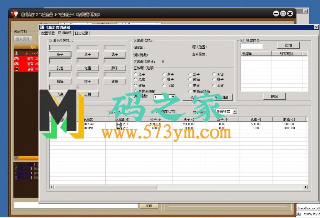Screen dimensions: 320x218
Task: Click the 0.00 孔雀 bet in row 103491
Action: pyautogui.click(x=256, y=128)
